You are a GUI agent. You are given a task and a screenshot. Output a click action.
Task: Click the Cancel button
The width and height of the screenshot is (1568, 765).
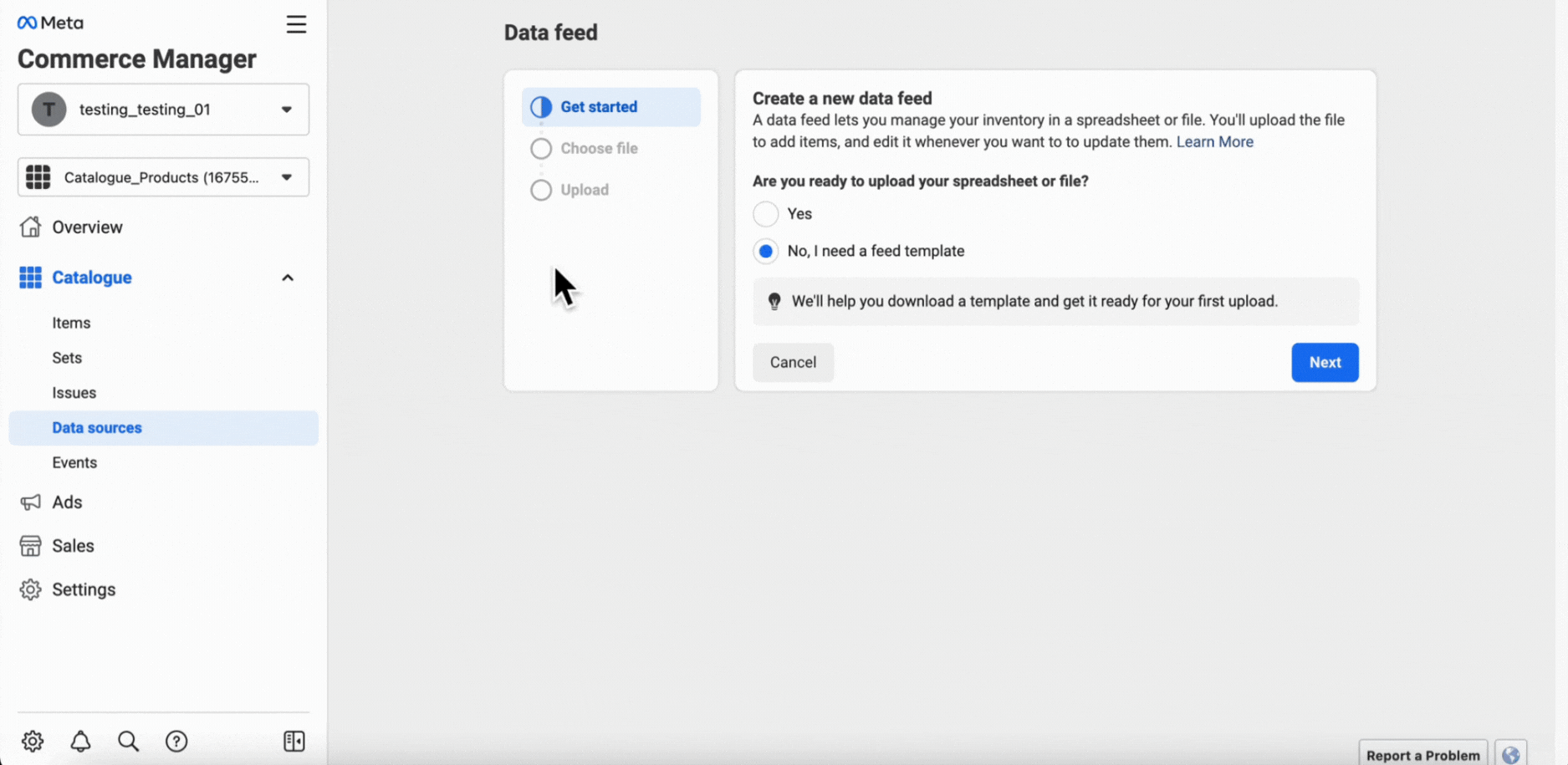(793, 362)
